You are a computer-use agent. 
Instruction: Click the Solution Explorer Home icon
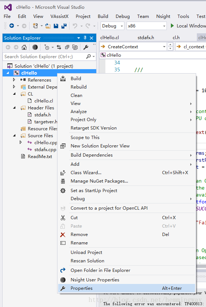(24, 47)
